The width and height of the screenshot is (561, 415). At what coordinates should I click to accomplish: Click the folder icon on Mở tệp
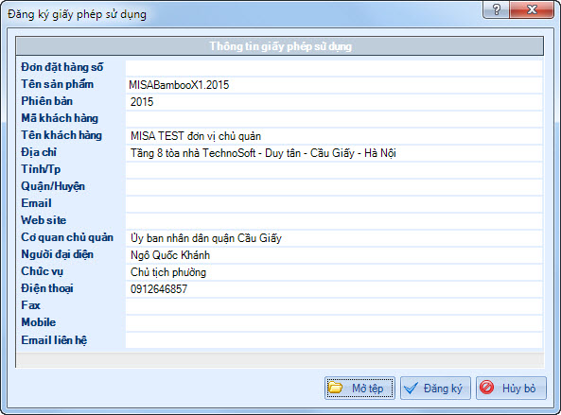click(x=336, y=388)
